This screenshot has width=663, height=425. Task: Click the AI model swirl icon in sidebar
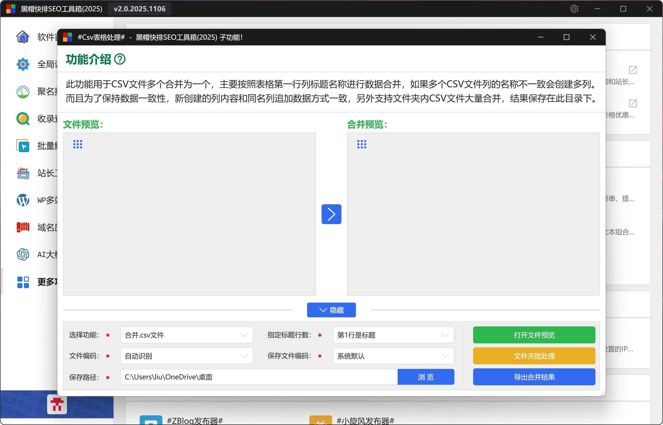[23, 254]
